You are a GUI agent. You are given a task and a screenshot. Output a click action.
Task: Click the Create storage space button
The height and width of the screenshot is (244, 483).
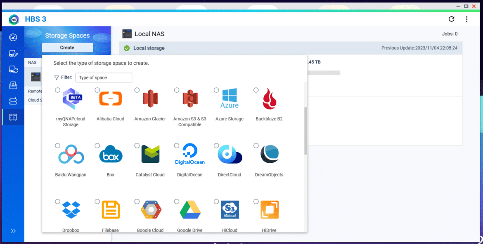pyautogui.click(x=67, y=48)
